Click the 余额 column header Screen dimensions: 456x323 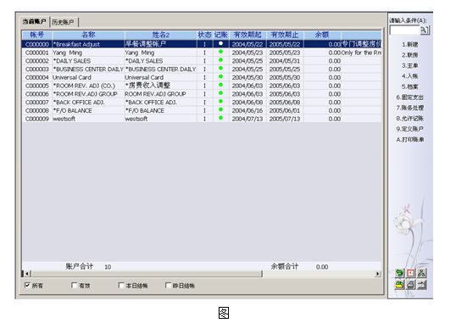pos(322,35)
